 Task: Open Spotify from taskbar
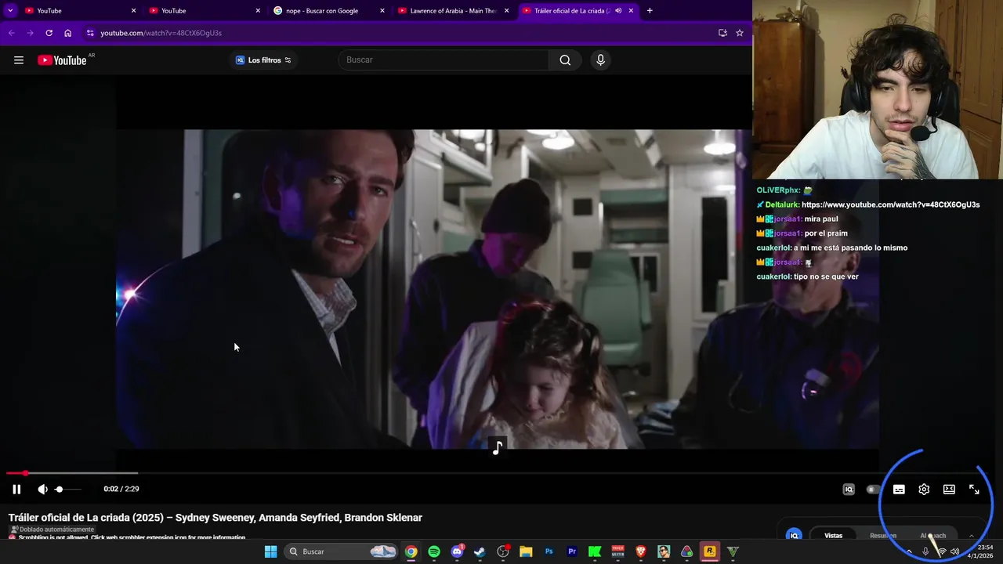(x=434, y=551)
